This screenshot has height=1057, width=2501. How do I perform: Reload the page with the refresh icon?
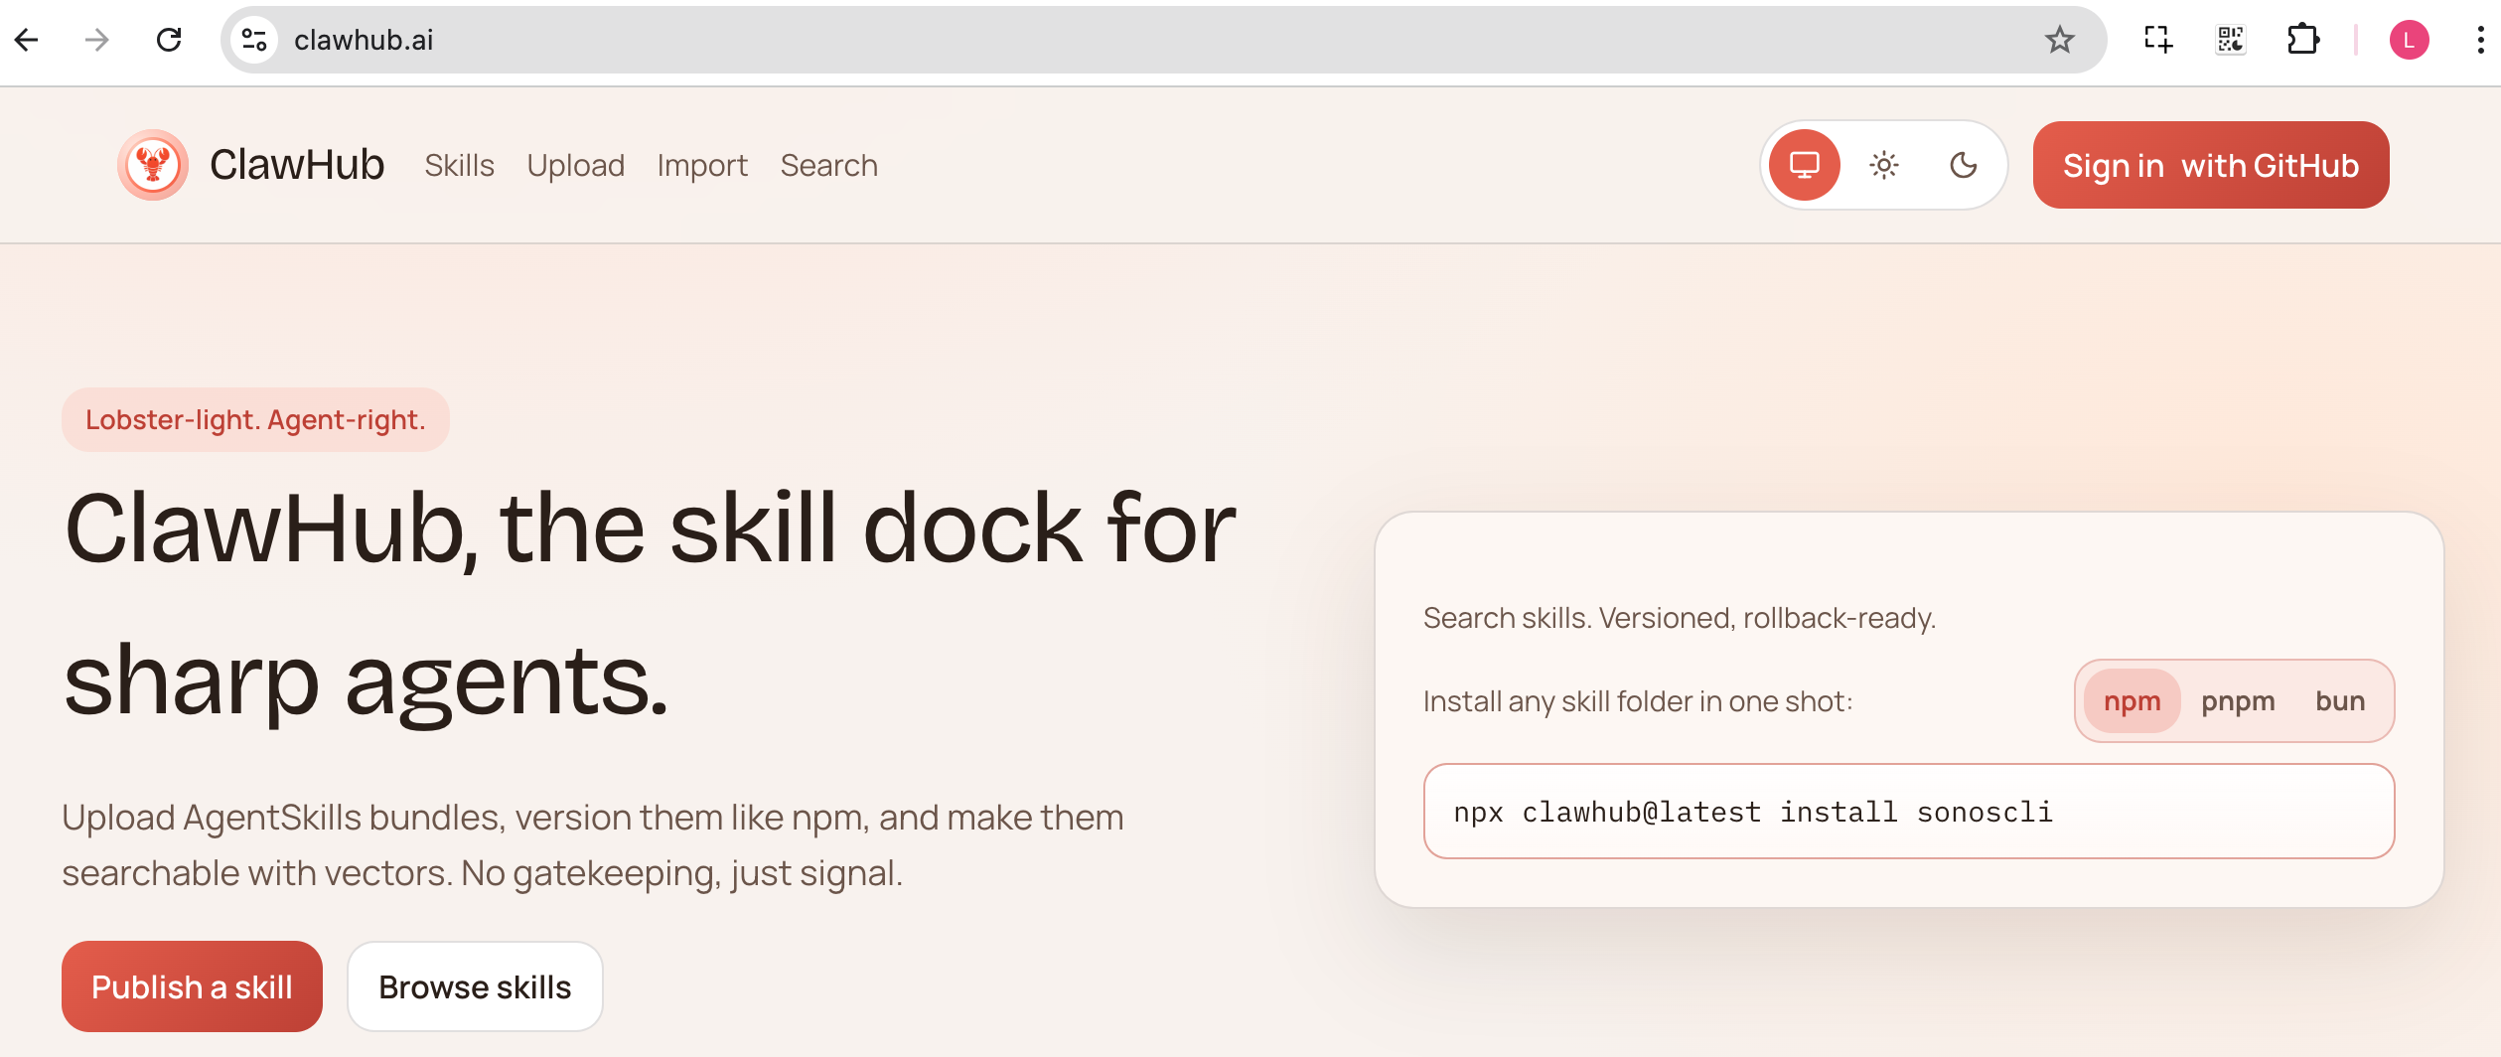(x=169, y=40)
